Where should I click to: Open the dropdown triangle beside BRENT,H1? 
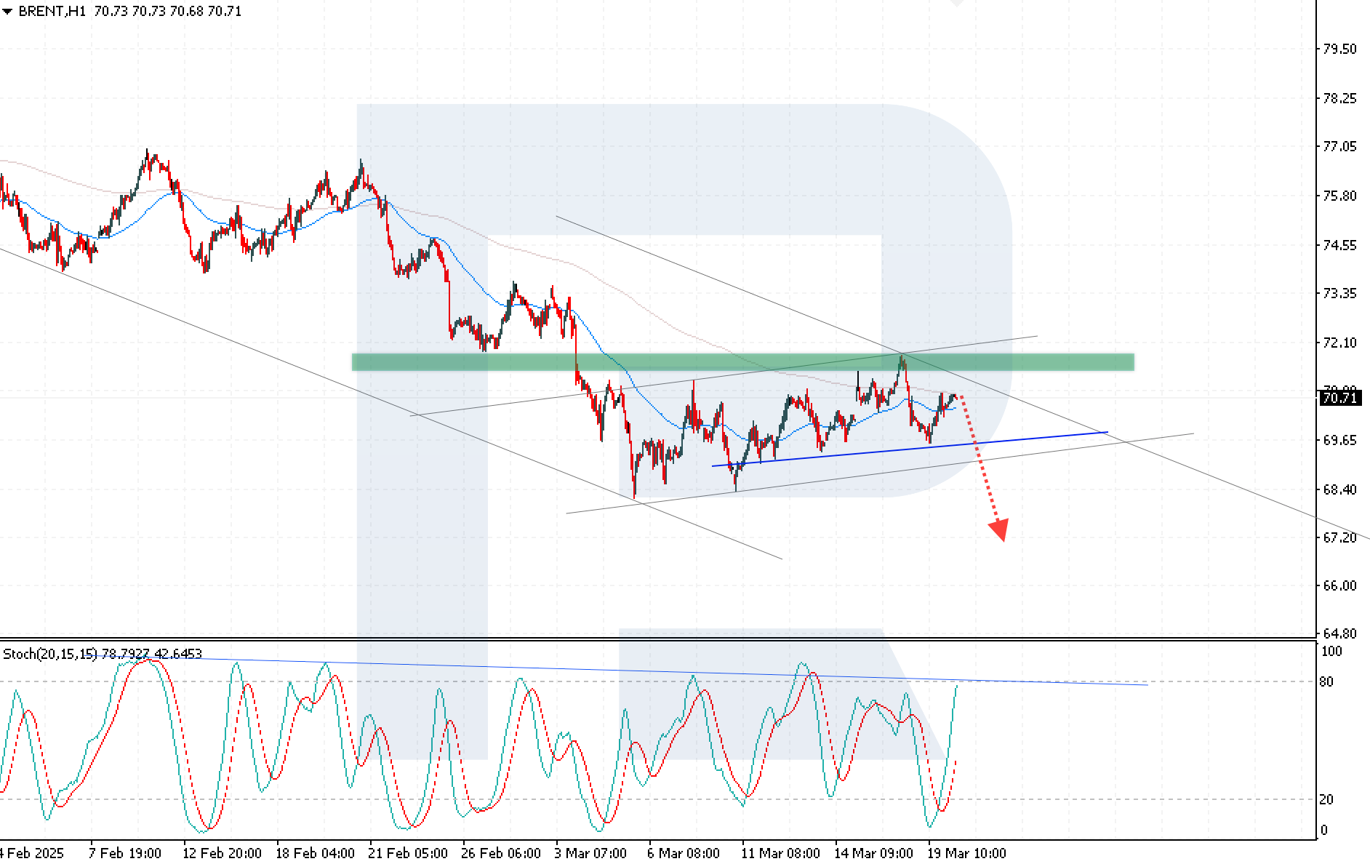tap(7, 12)
